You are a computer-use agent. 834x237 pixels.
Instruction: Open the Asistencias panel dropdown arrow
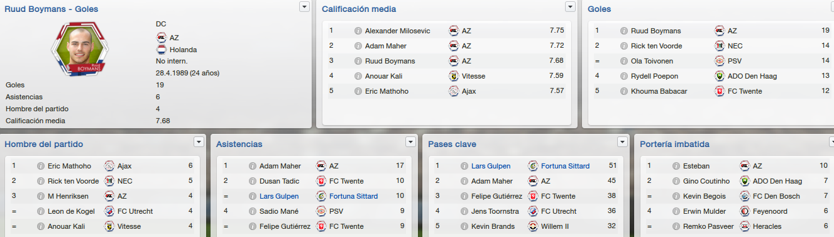point(411,141)
